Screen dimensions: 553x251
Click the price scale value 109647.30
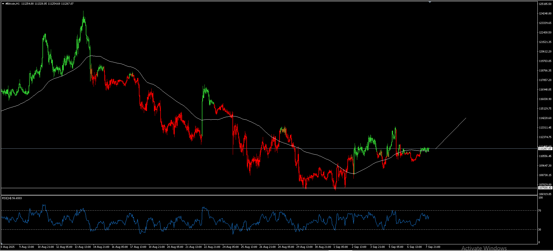(545, 166)
